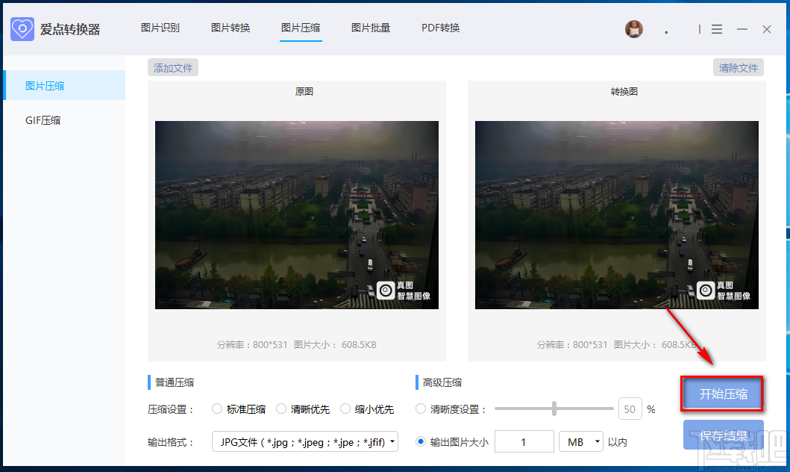Click the 爱点转换器 heart logo icon
The height and width of the screenshot is (472, 790).
(22, 29)
